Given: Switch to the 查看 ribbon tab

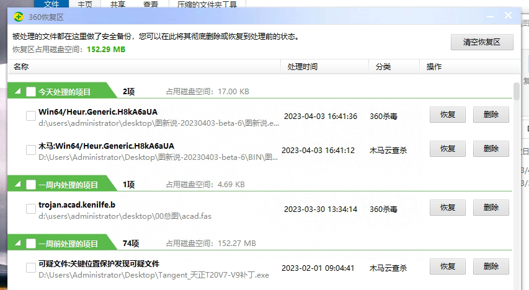Looking at the screenshot, I should tap(150, 4).
